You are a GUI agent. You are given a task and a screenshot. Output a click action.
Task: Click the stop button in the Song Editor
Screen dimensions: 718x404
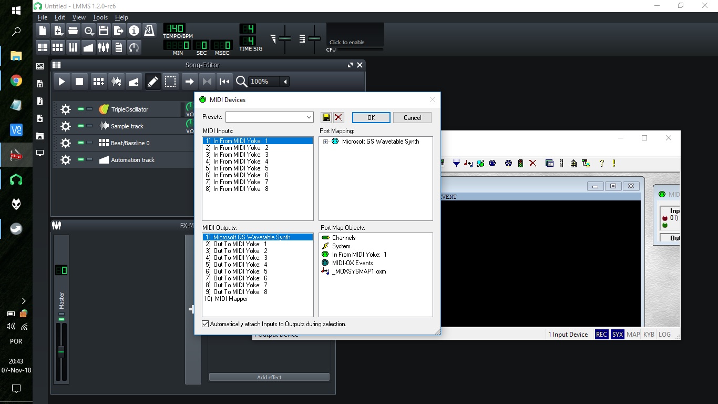79,82
